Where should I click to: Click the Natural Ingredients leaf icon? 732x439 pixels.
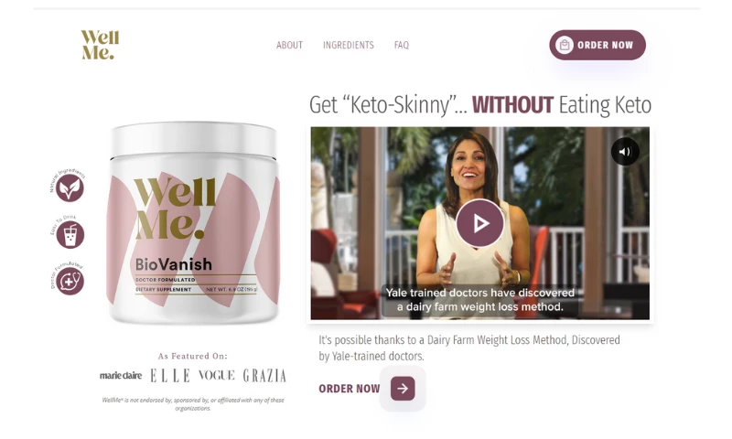(x=70, y=187)
